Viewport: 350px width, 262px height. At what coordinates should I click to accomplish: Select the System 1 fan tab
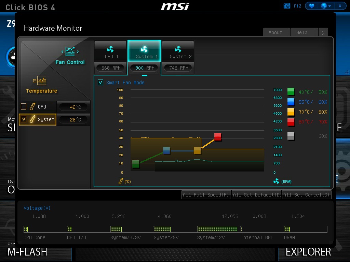tap(144, 51)
